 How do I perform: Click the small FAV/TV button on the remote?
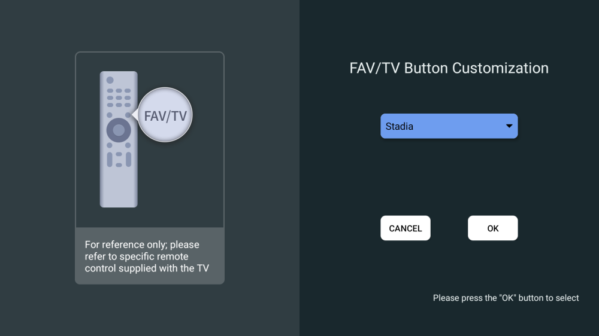coord(128,115)
